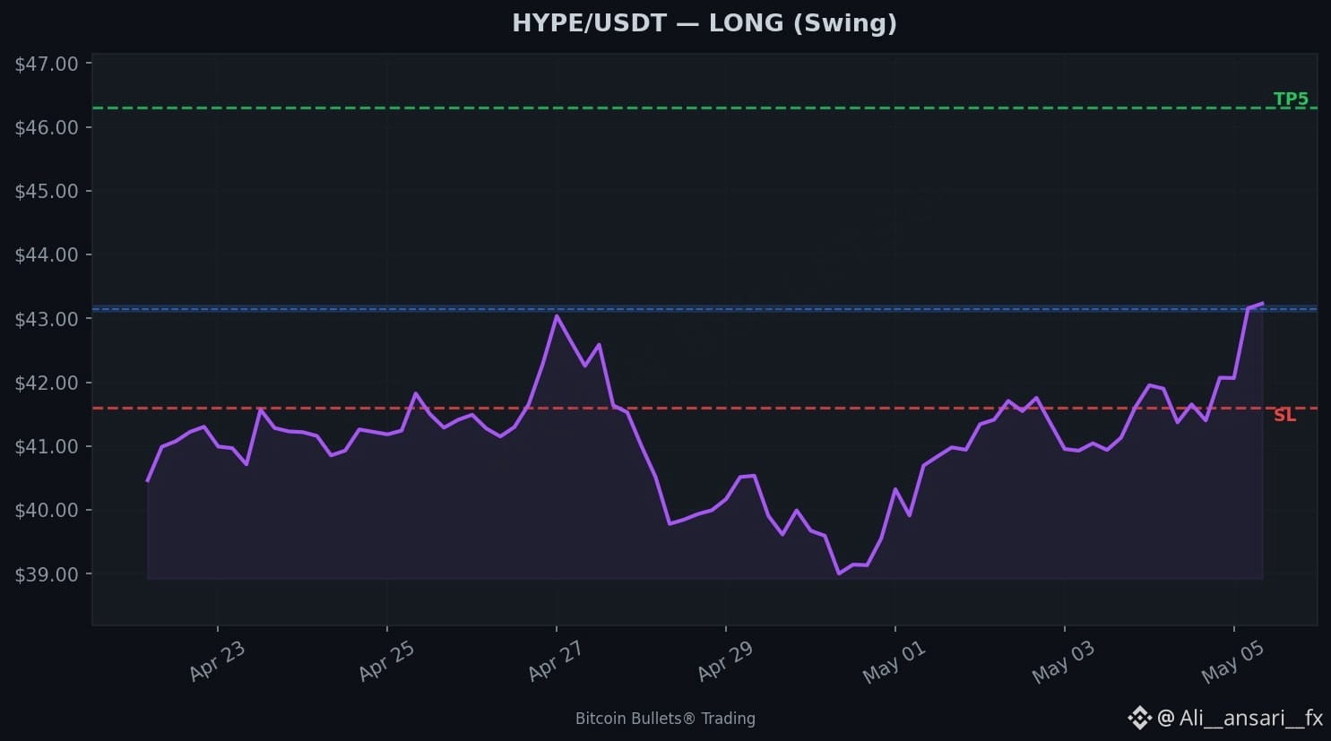Click the Binance logo beside the username
The image size is (1331, 741).
(1139, 718)
